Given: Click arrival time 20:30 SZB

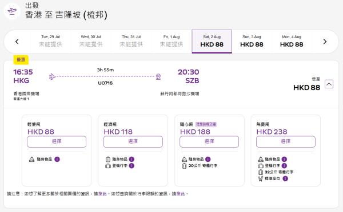Looking at the screenshot, I should coord(188,76).
